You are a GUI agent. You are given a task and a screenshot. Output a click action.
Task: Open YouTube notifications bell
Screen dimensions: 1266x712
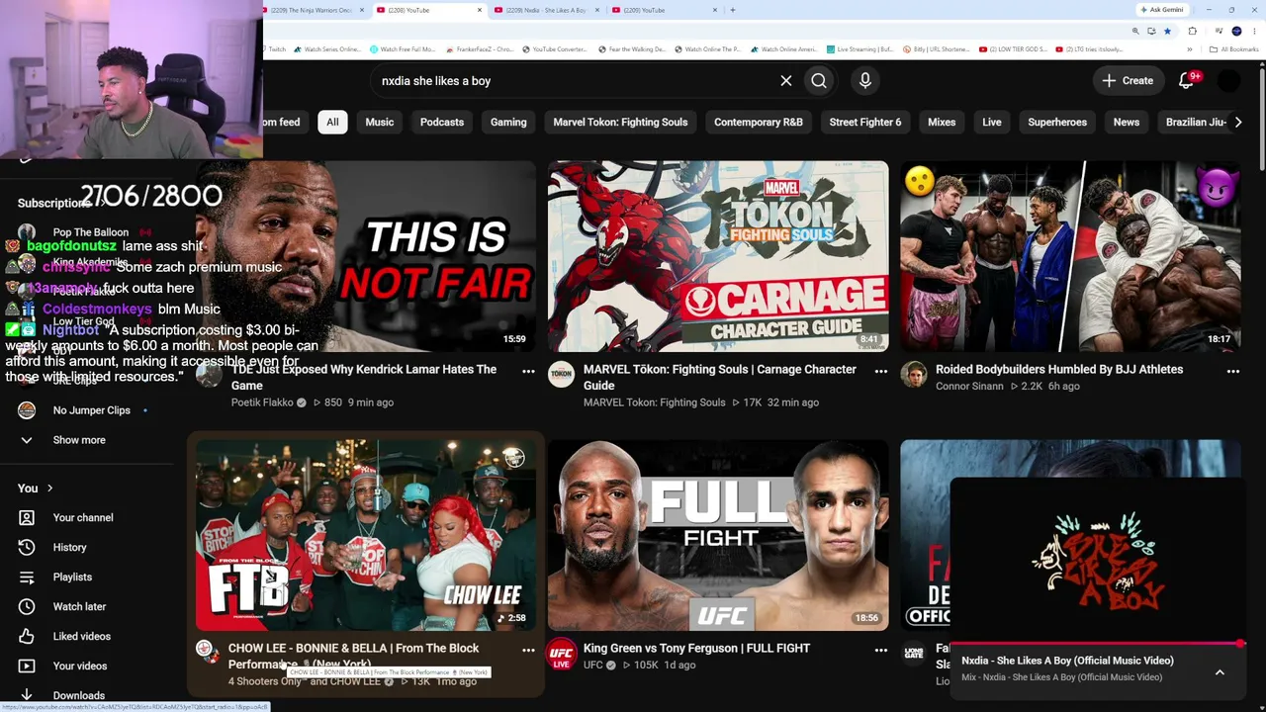(1187, 81)
